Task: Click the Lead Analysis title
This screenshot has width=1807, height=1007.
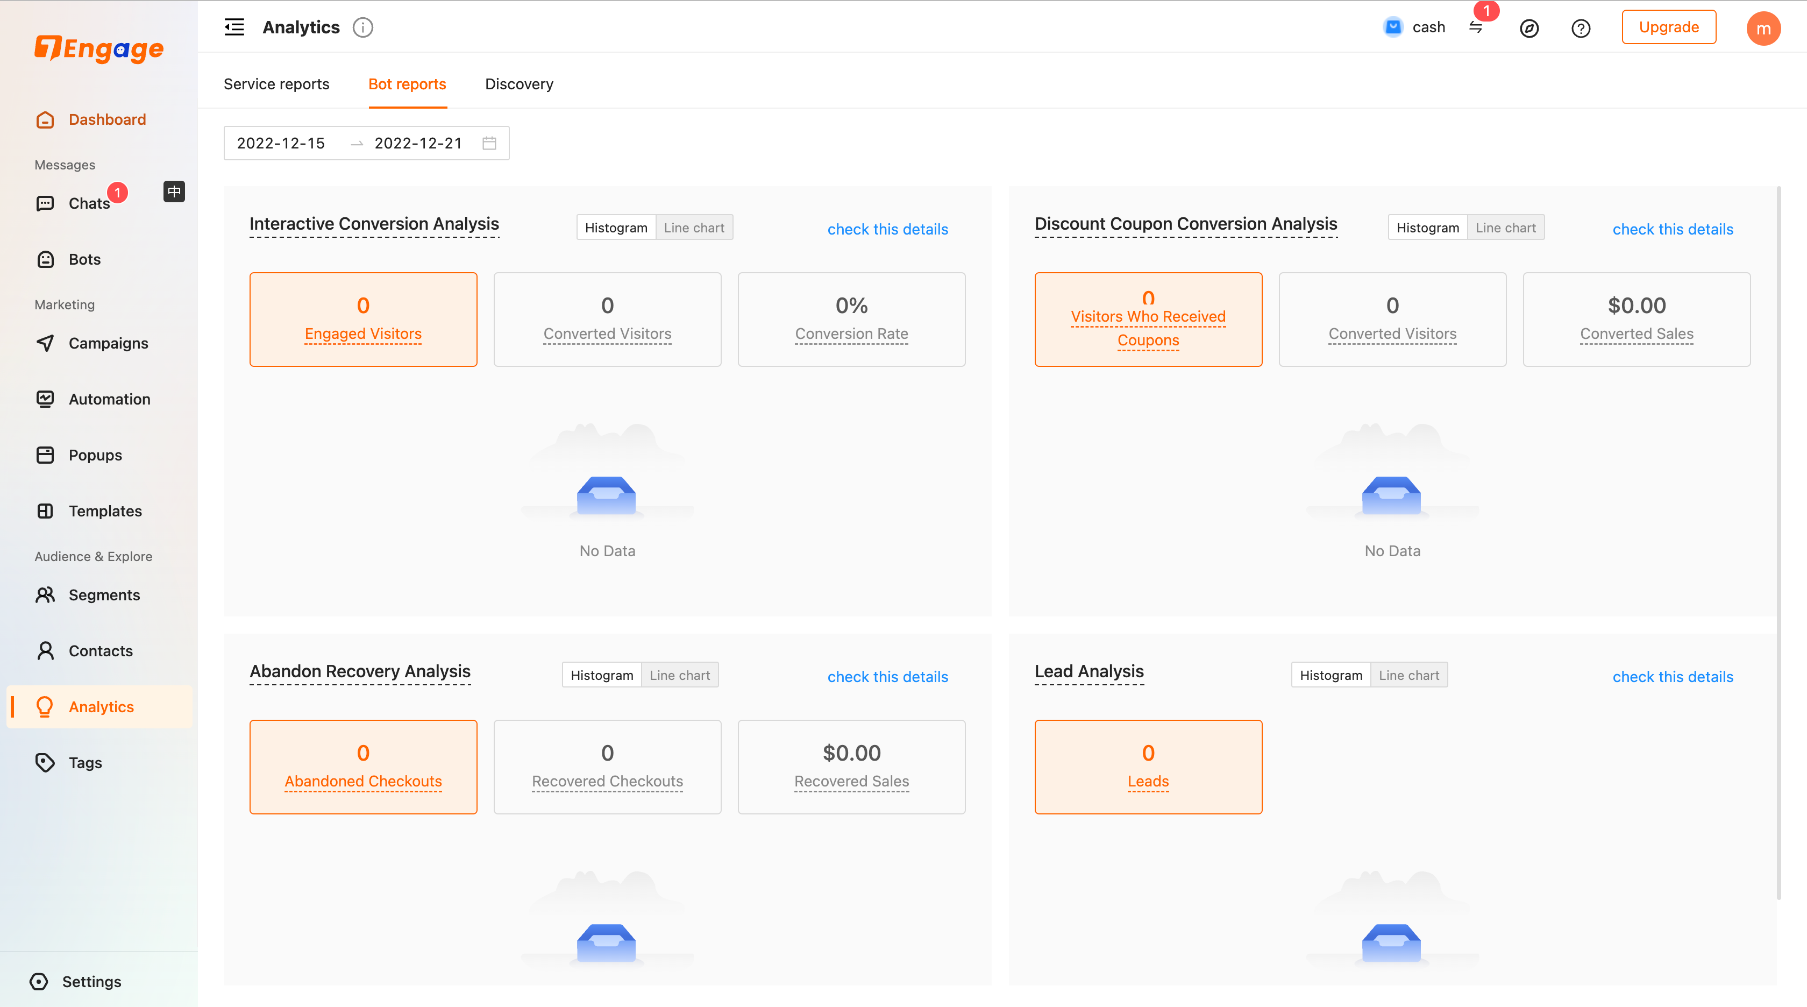Action: 1089,671
